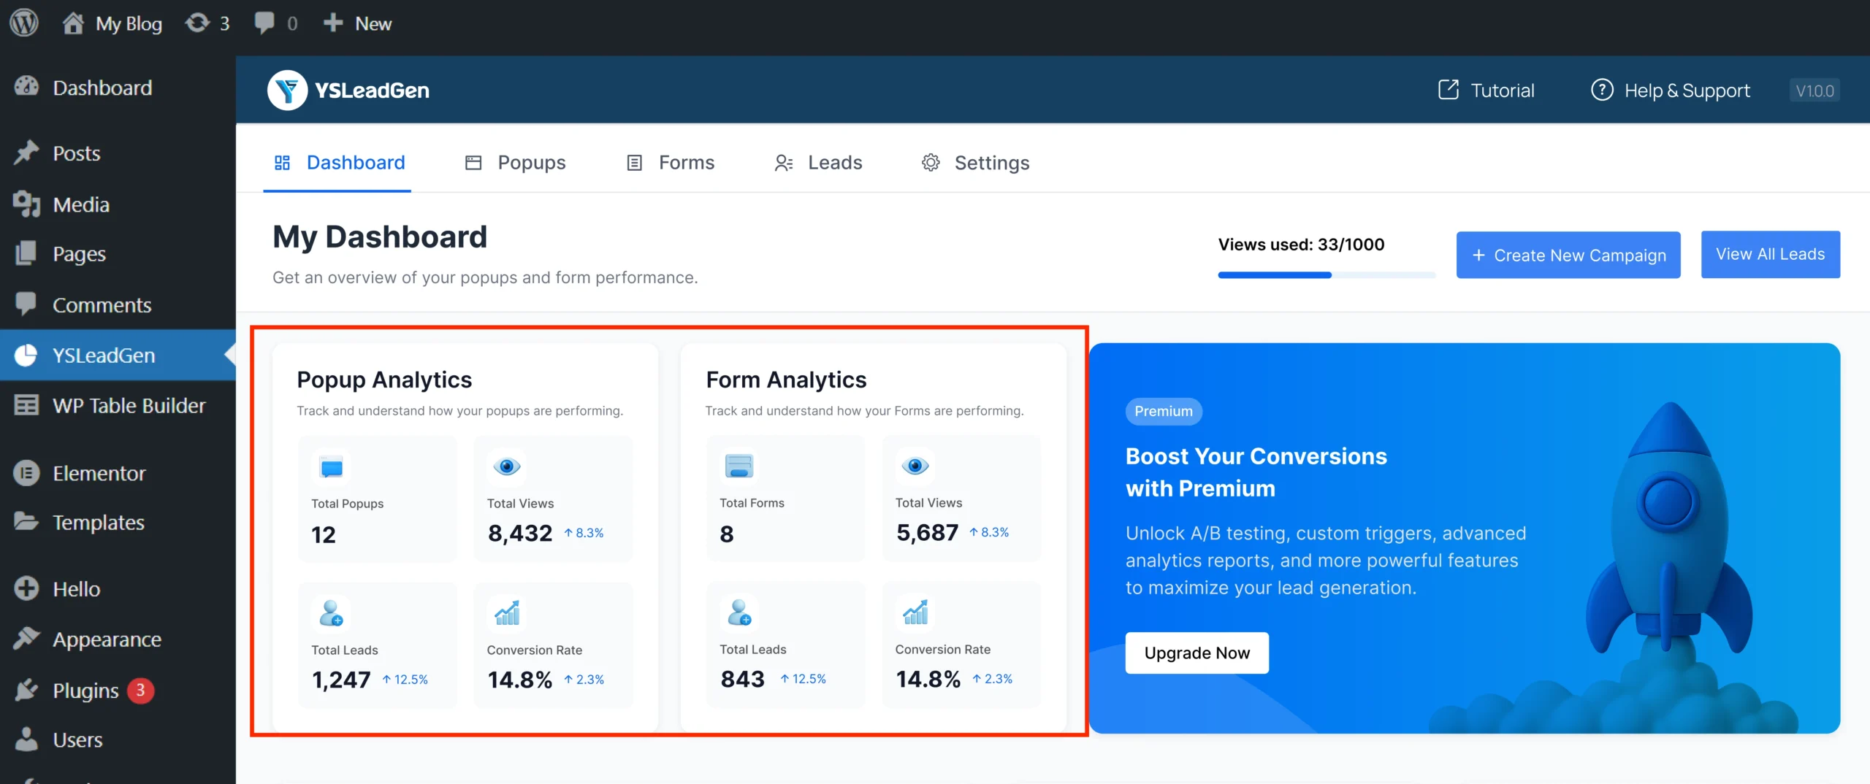Click the plus New icon in admin bar

pos(333,23)
